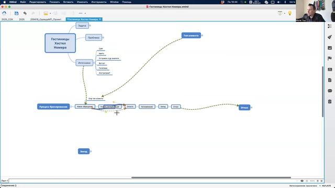Switch to the 2025 document tab
Viewport: 335px width, 188px height.
[21, 19]
